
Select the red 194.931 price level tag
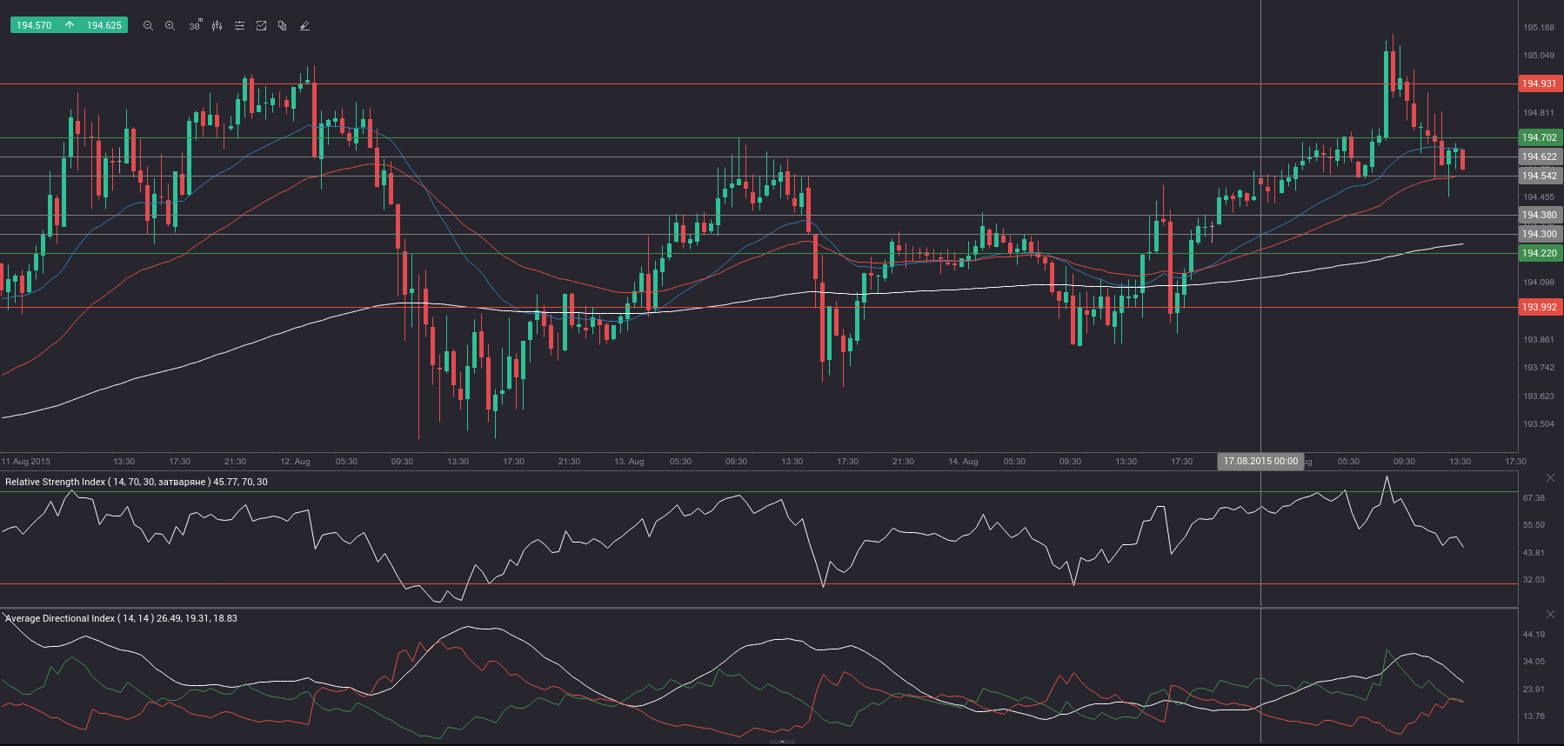pos(1540,83)
